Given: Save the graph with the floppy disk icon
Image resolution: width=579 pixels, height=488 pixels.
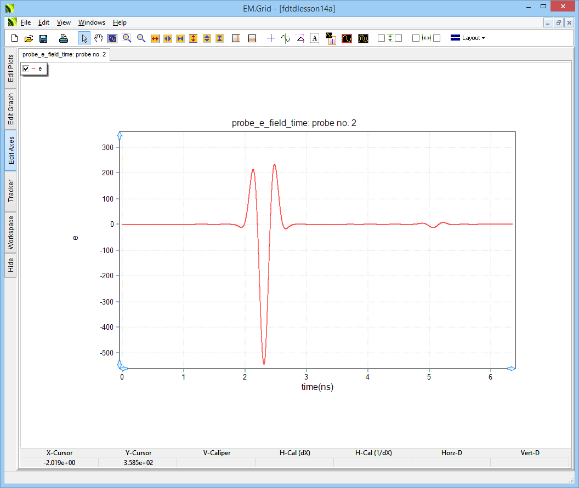Looking at the screenshot, I should pyautogui.click(x=43, y=38).
